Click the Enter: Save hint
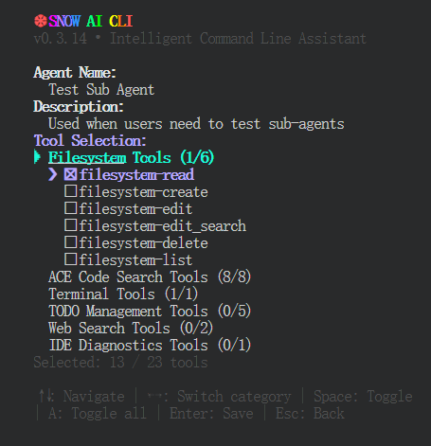The width and height of the screenshot is (431, 446). [x=211, y=414]
